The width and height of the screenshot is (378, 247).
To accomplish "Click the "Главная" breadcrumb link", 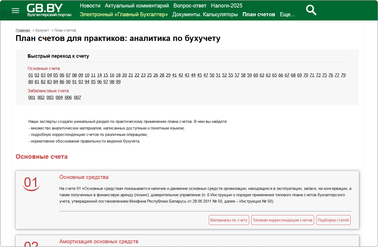I will [23, 30].
